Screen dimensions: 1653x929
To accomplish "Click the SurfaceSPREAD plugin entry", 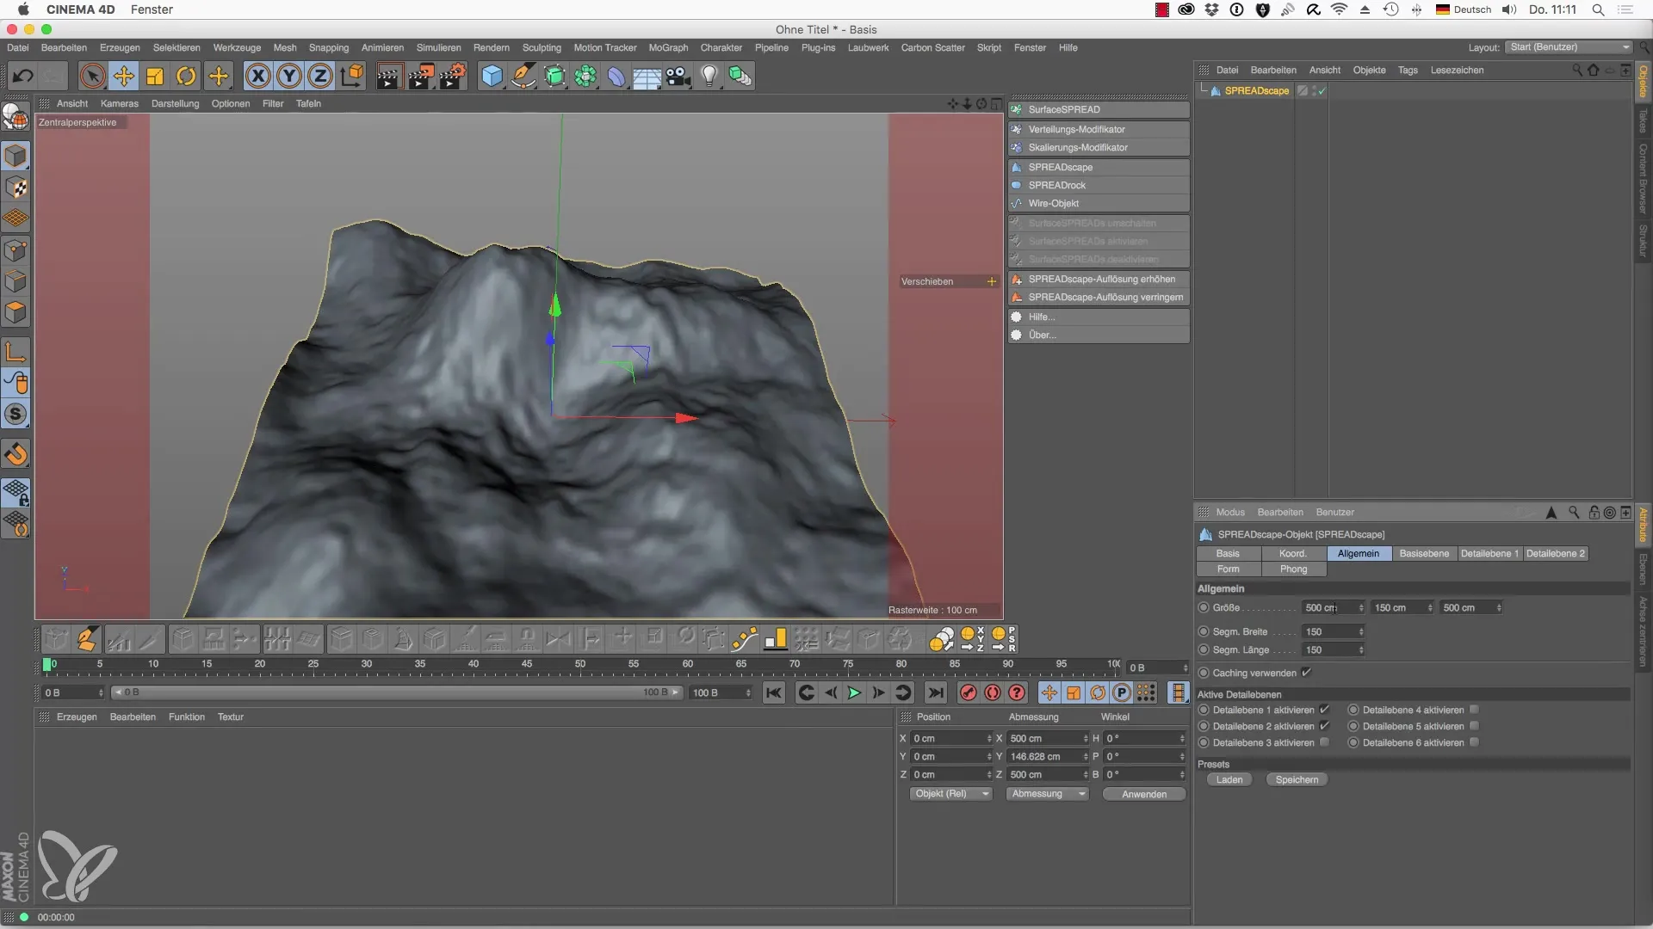I will (x=1099, y=109).
